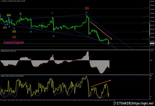Viewport: 155px width, 106px height.
Task: Click the 50.0 Fibonacci level label
Action: [146, 39]
